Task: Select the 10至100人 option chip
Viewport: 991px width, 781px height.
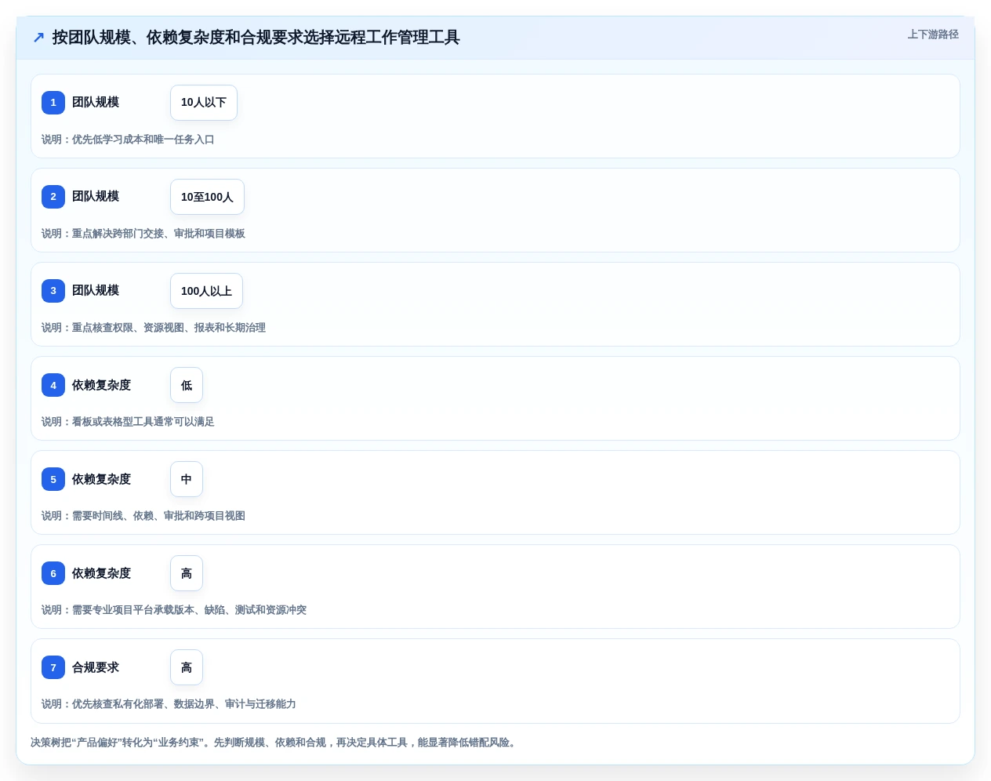Action: click(x=207, y=197)
